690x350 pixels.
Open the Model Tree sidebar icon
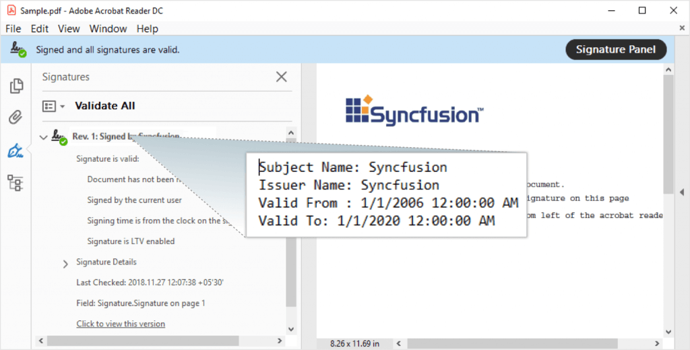15,183
